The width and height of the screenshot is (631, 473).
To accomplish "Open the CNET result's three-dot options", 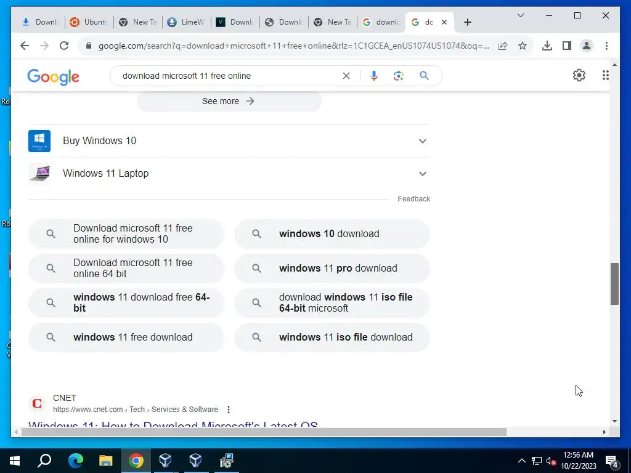I will (228, 410).
